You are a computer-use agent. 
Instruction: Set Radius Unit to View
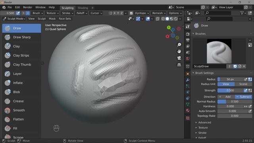click(226, 84)
